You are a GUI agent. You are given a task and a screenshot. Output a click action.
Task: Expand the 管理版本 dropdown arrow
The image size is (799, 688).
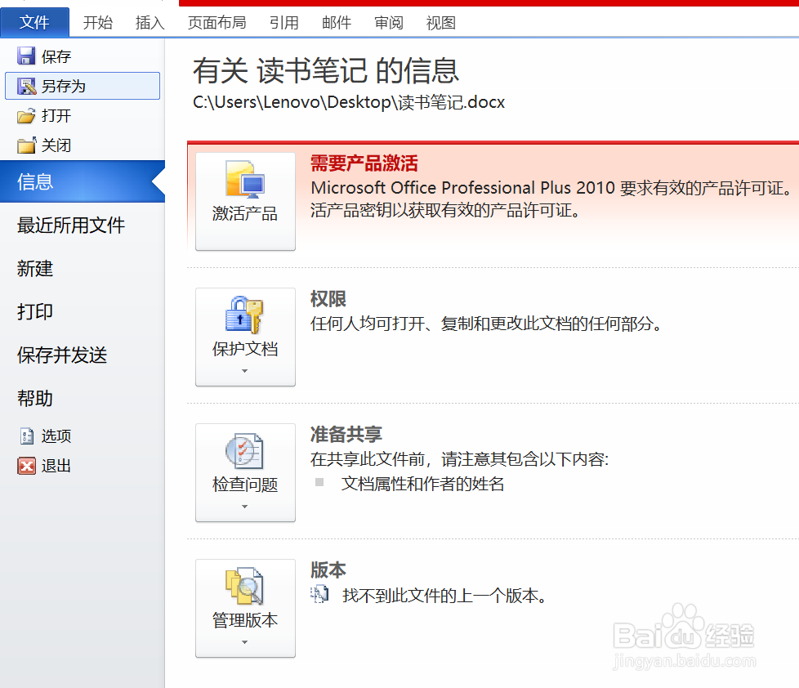pos(244,642)
